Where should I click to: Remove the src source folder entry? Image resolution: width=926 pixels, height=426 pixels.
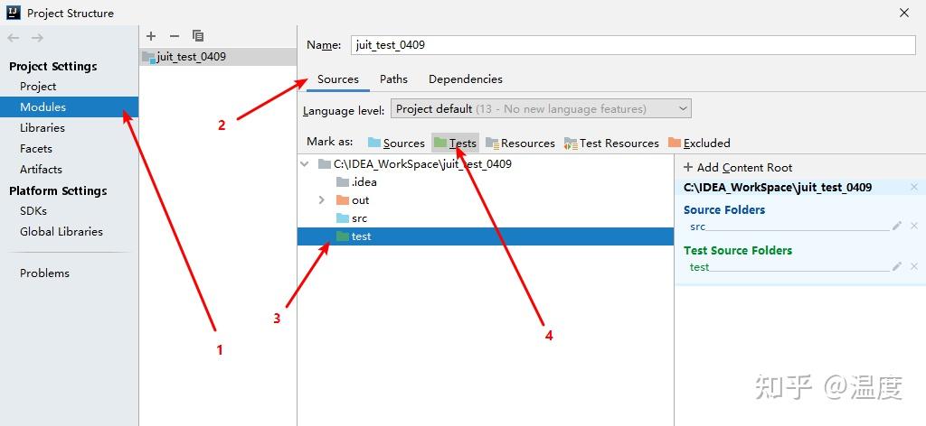[x=914, y=227]
